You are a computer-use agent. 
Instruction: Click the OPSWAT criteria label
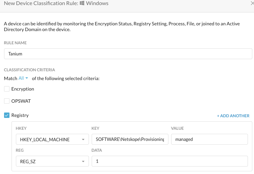[21, 101]
